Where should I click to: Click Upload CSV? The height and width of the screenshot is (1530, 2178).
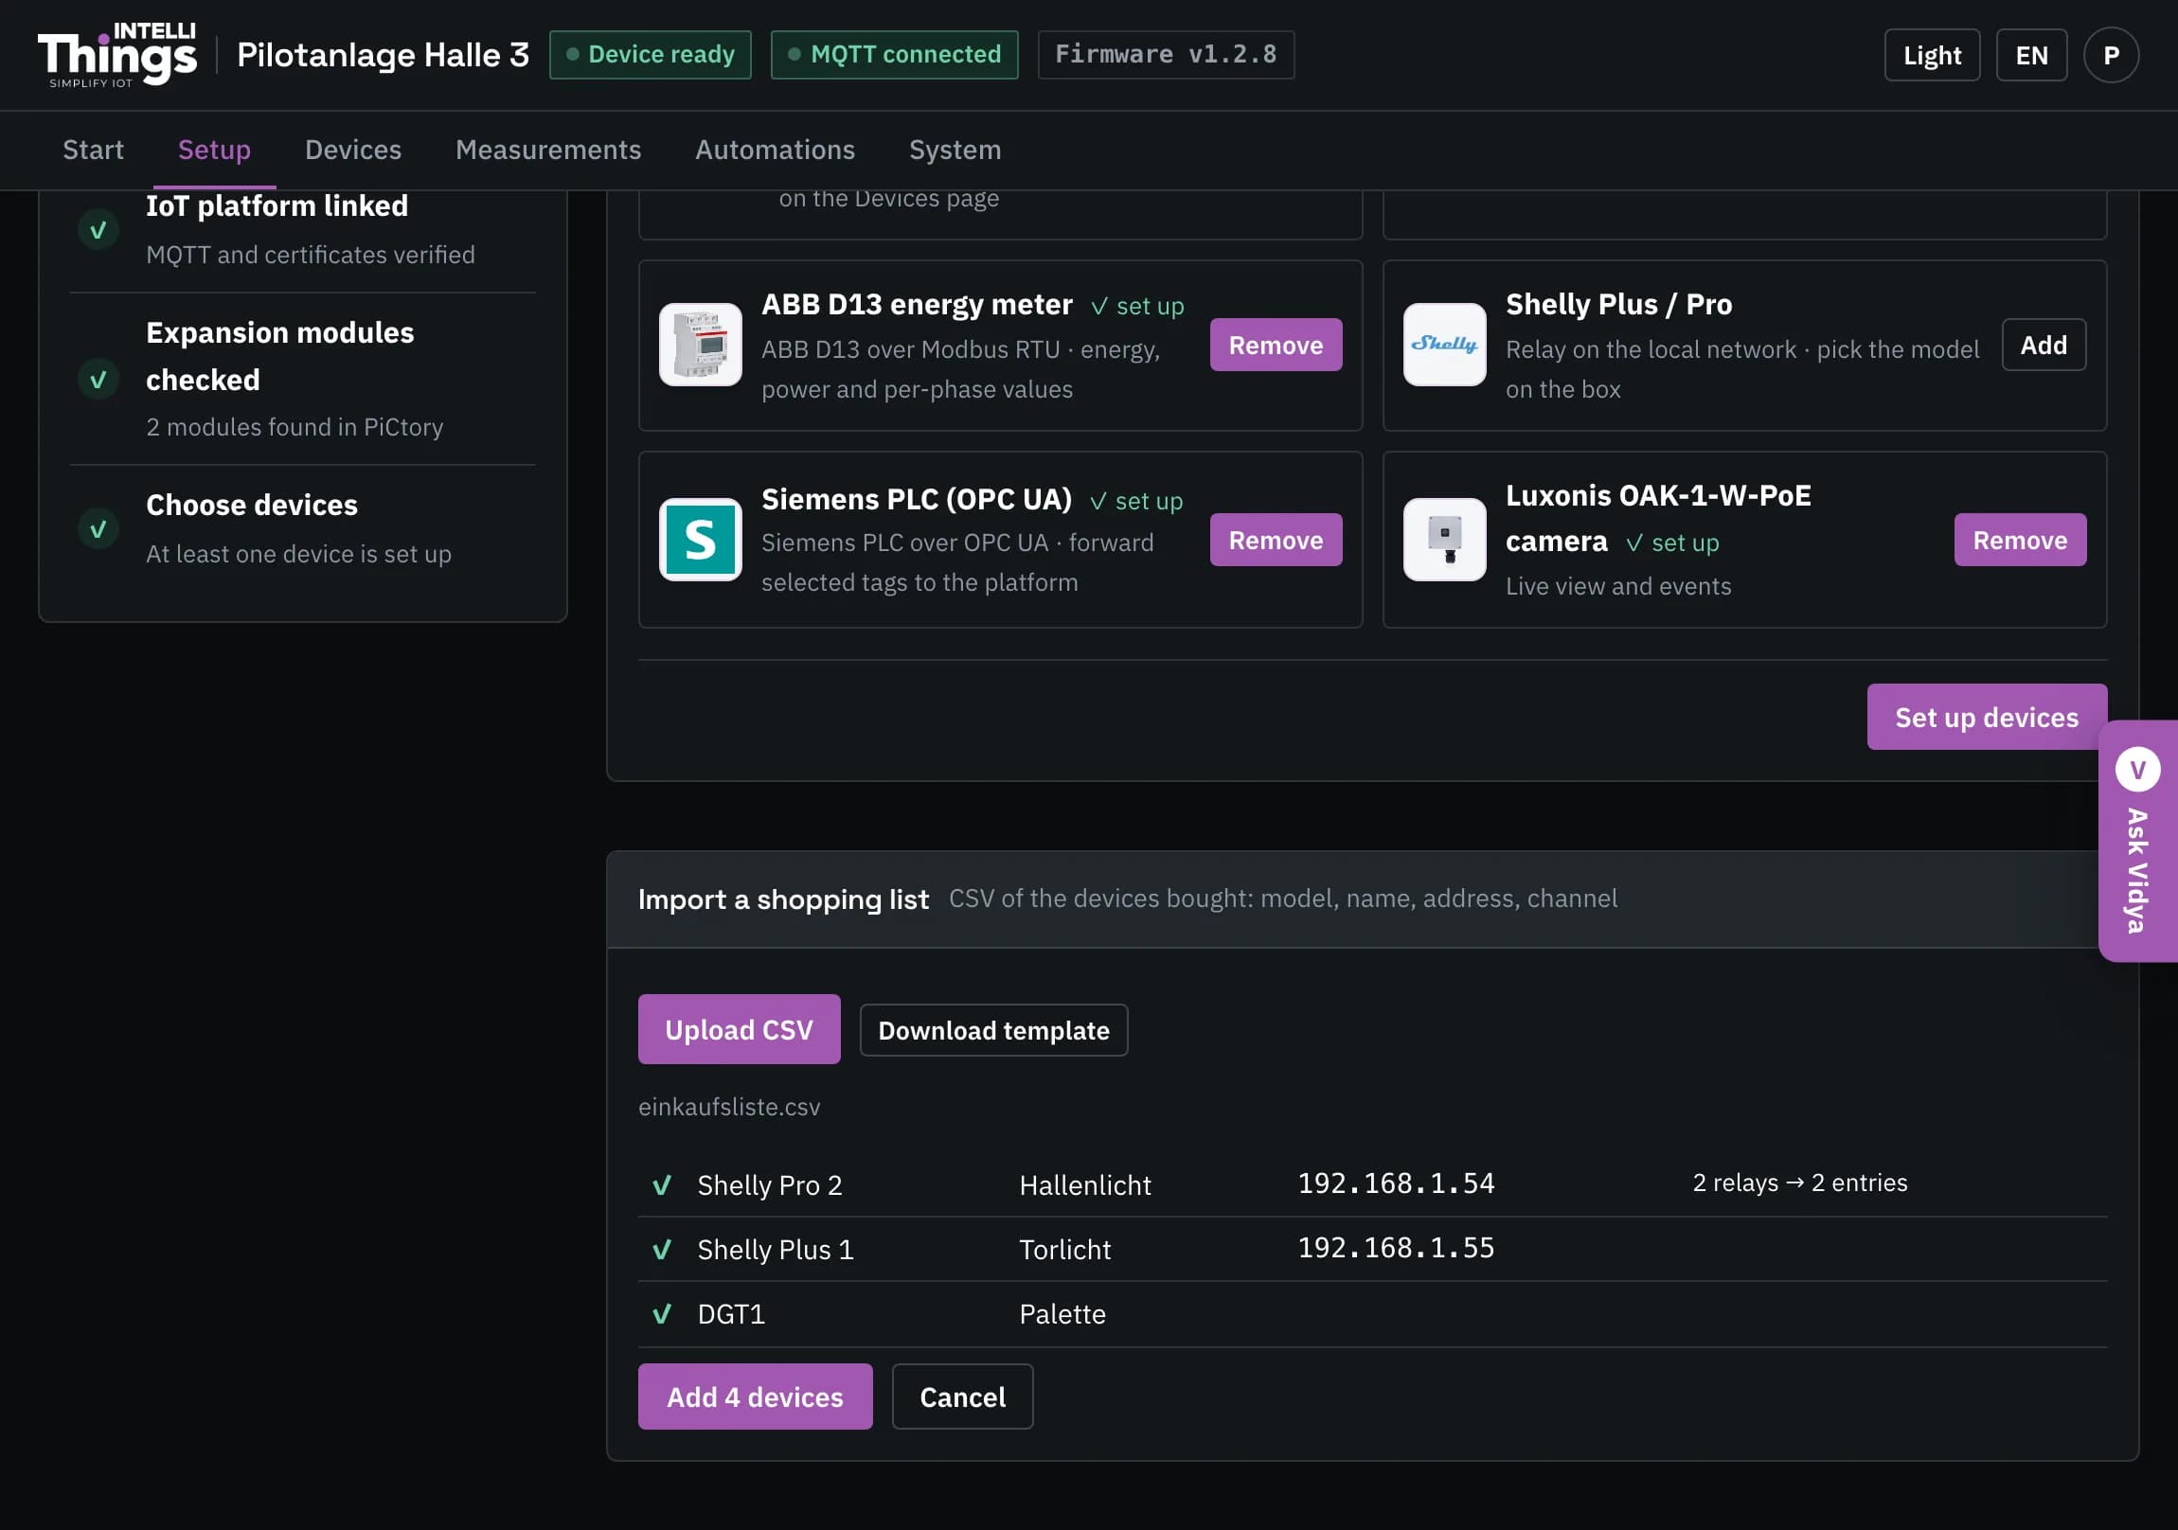click(x=739, y=1029)
